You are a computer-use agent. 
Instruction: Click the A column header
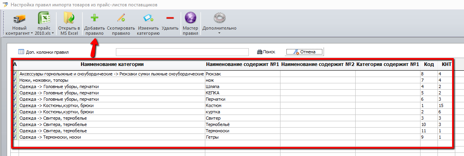point(15,64)
